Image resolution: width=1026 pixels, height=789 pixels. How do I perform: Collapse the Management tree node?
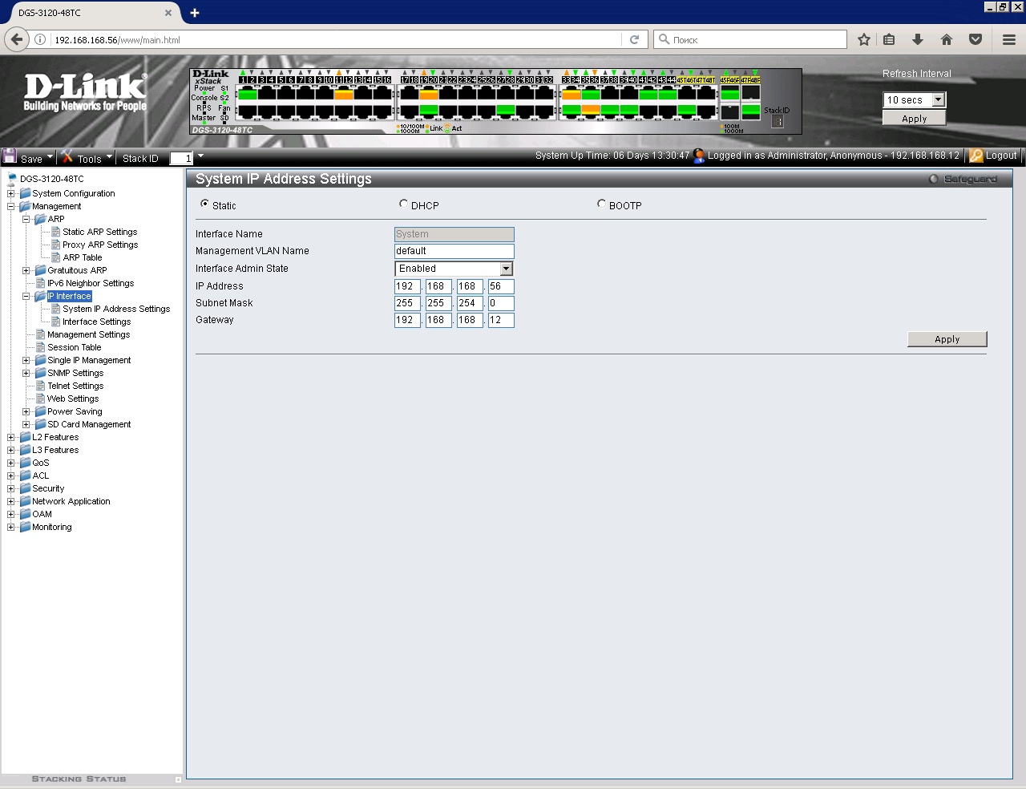(x=10, y=206)
